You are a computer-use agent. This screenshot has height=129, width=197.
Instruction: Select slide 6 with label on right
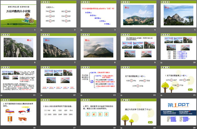pyautogui.click(x=19, y=47)
